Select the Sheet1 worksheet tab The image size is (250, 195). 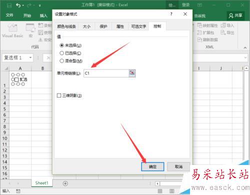41,183
